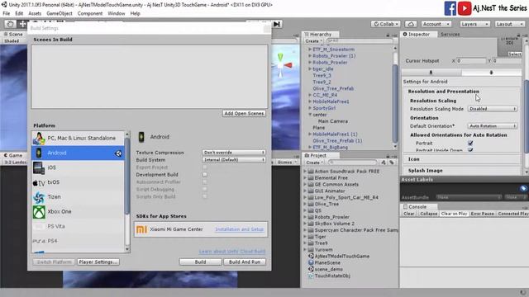
Task: Toggle the Autoconnect Profiler checkbox
Action: pos(205,182)
